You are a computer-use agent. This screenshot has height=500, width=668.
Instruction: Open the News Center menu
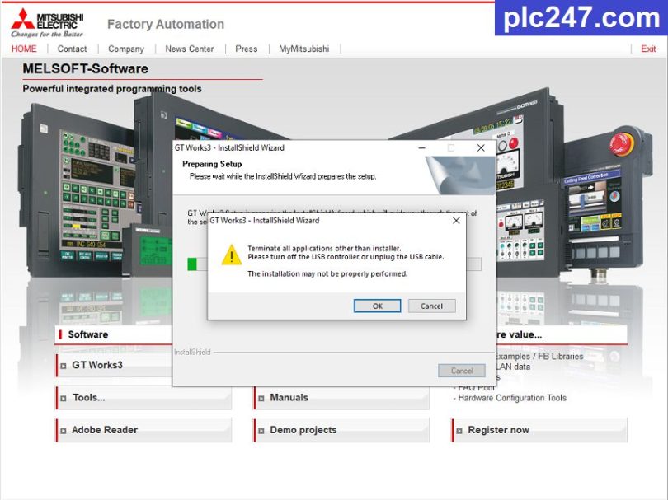(x=189, y=49)
